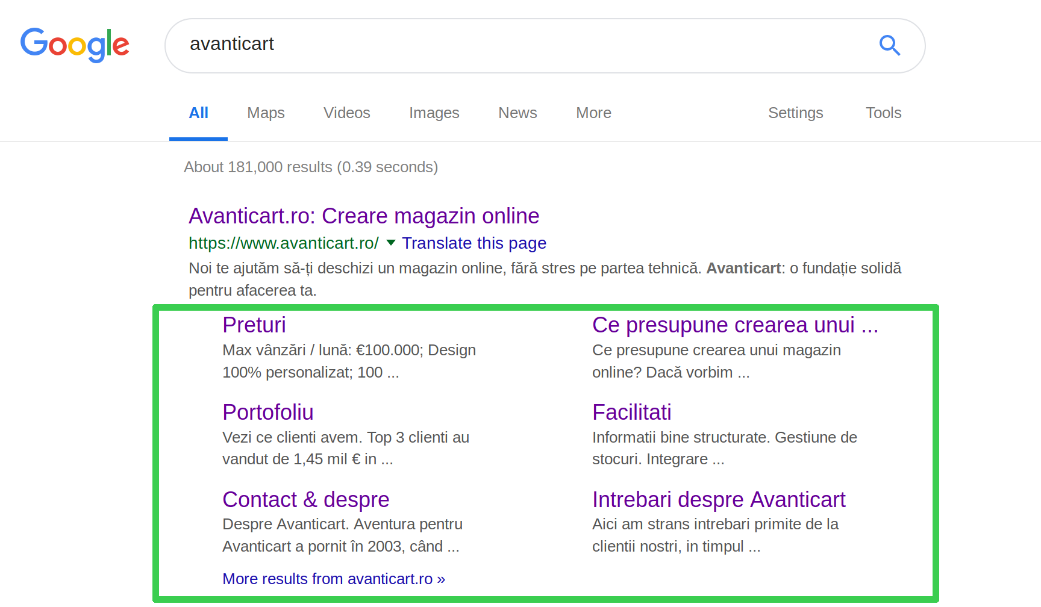Open the Ce presupune crearea unui sitelink
The image size is (1041, 607).
click(x=735, y=325)
